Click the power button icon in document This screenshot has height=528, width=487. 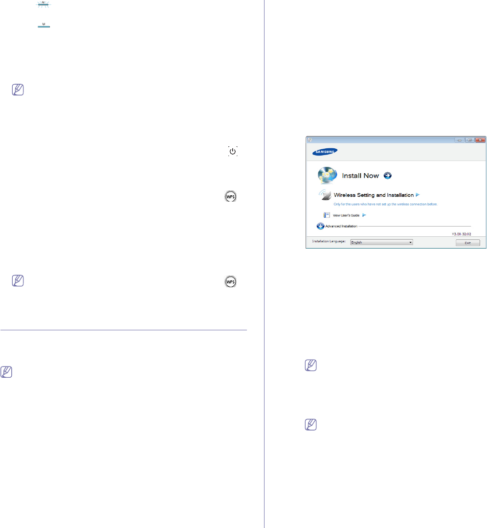pyautogui.click(x=233, y=151)
